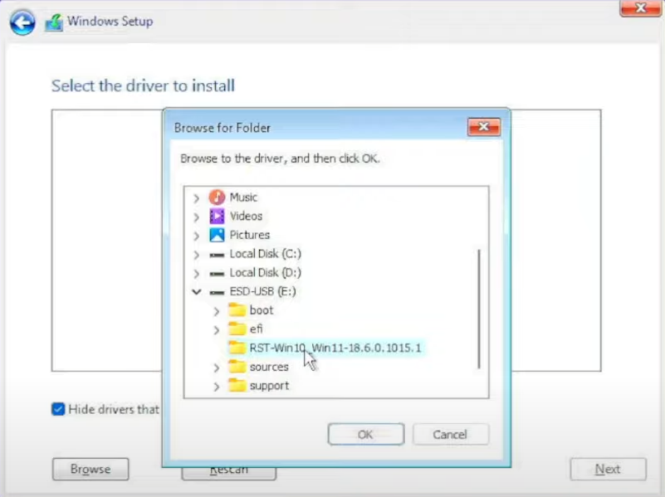Go back using the blue arrow button
The height and width of the screenshot is (497, 665).
[22, 22]
